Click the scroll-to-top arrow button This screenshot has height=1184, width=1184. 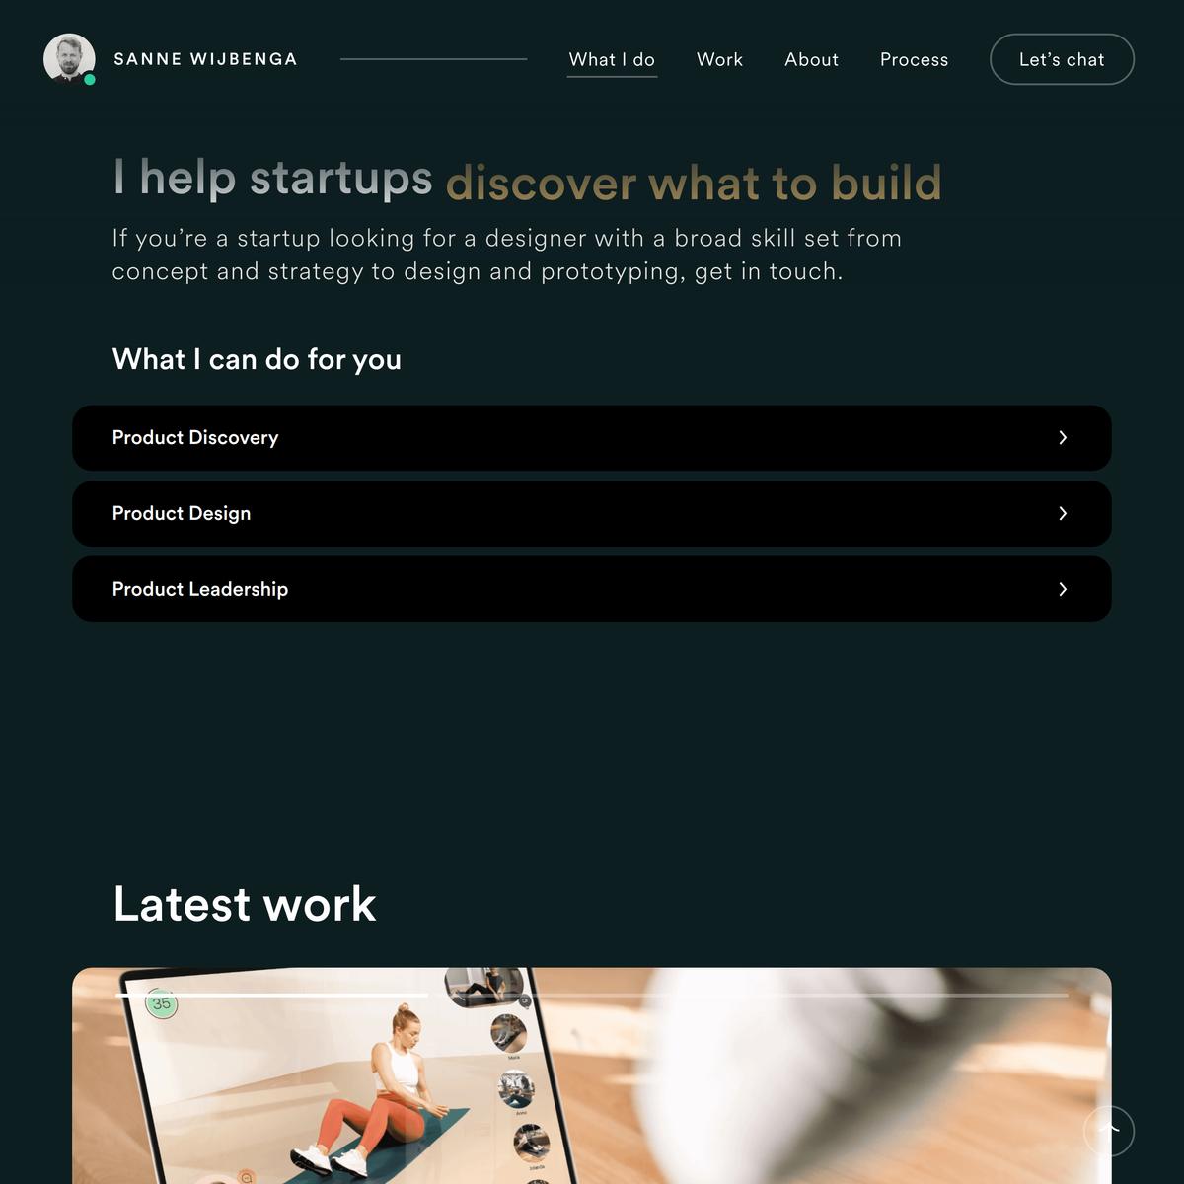(x=1109, y=1131)
